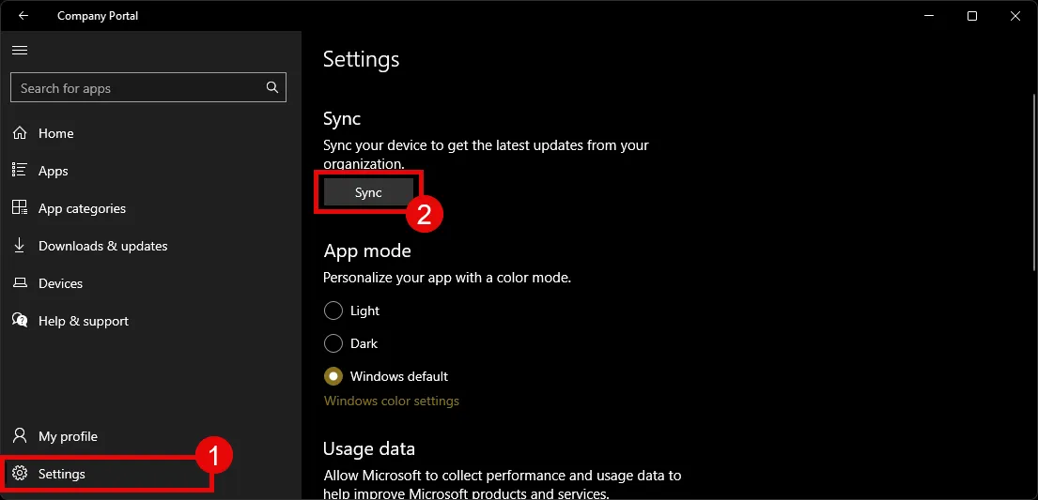Toggle the hamburger navigation menu
Image resolution: width=1038 pixels, height=500 pixels.
pos(20,51)
